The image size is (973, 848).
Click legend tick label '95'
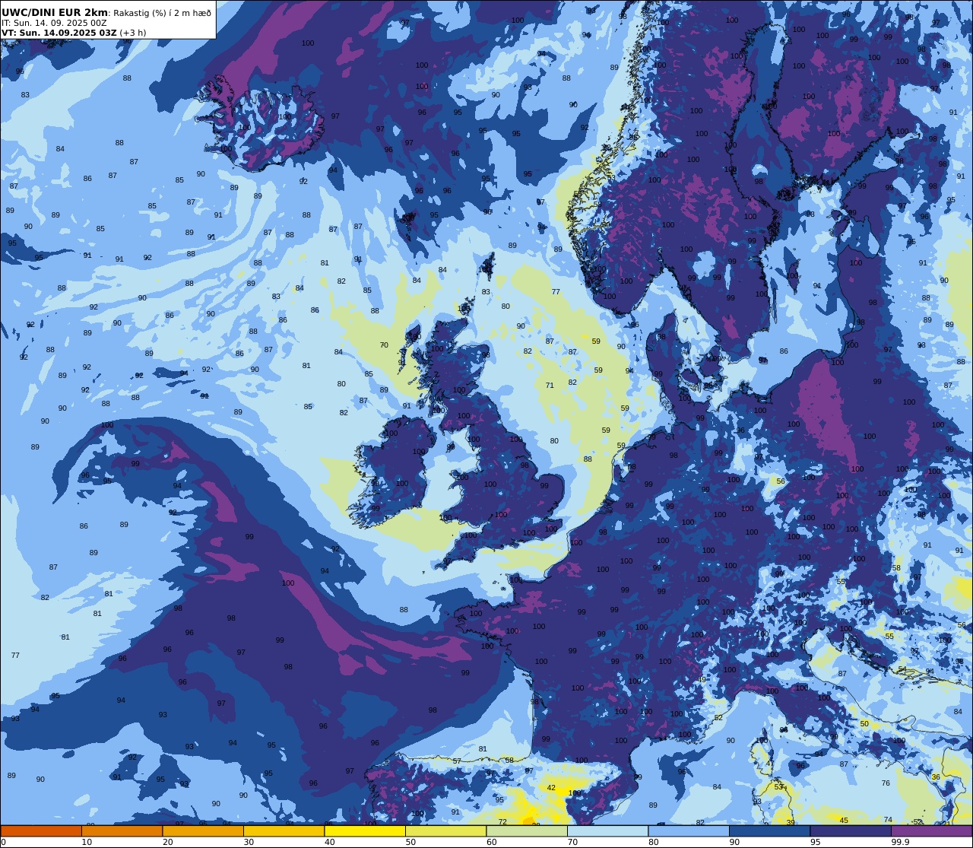pyautogui.click(x=815, y=842)
